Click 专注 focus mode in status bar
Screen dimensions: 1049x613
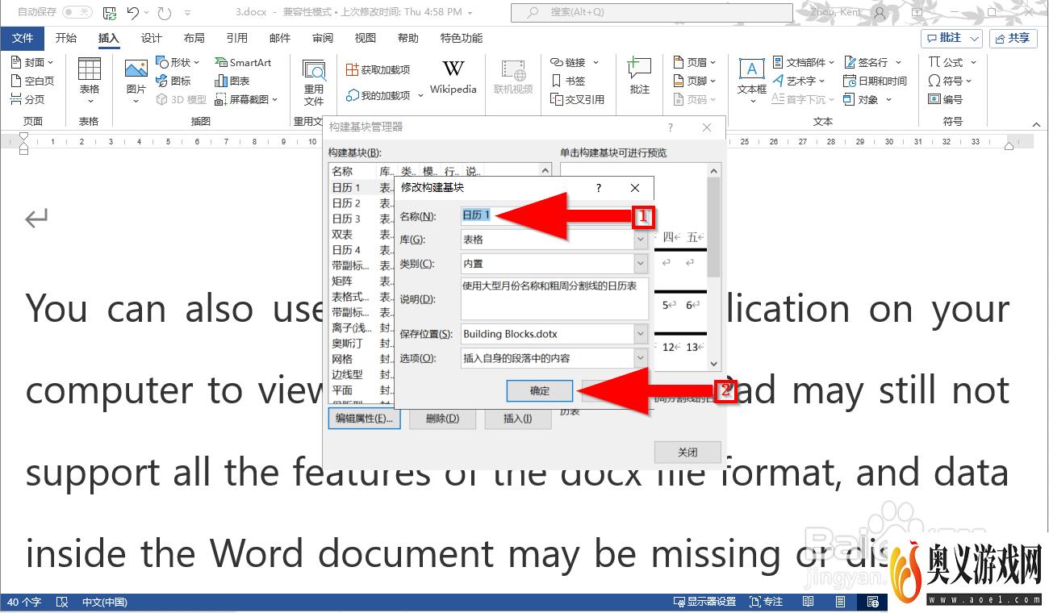[x=766, y=602]
